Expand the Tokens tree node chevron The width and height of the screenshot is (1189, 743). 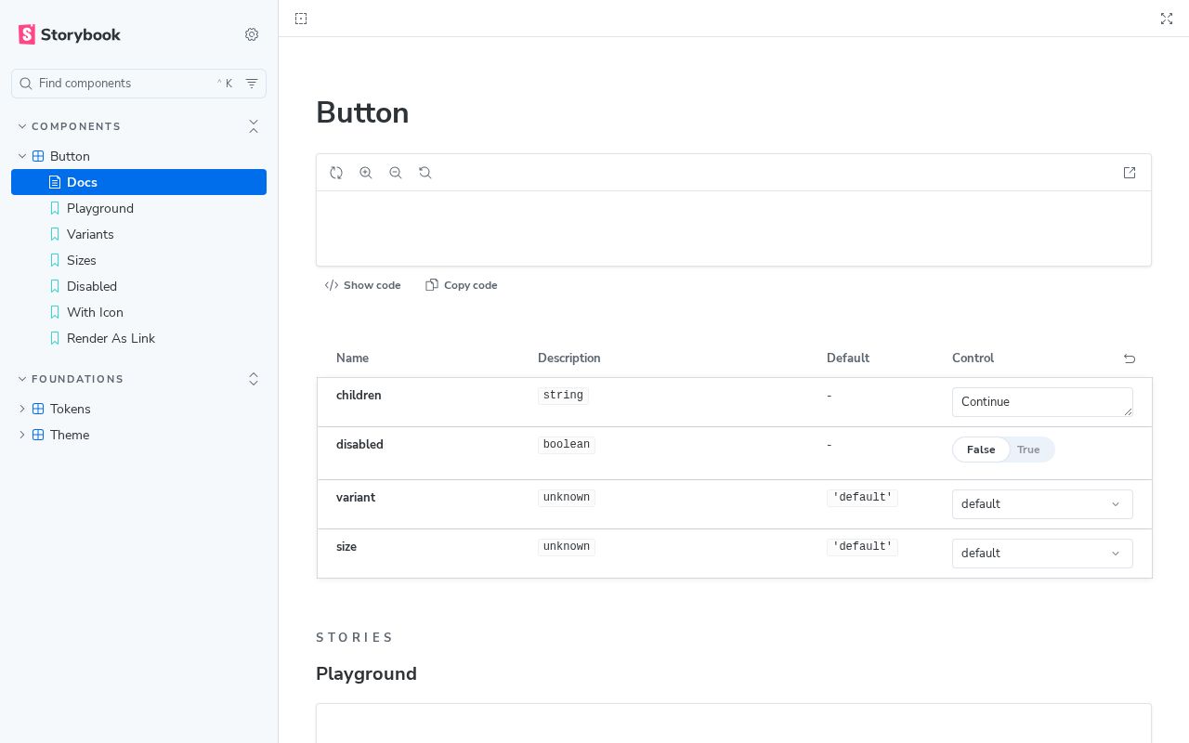pos(22,409)
